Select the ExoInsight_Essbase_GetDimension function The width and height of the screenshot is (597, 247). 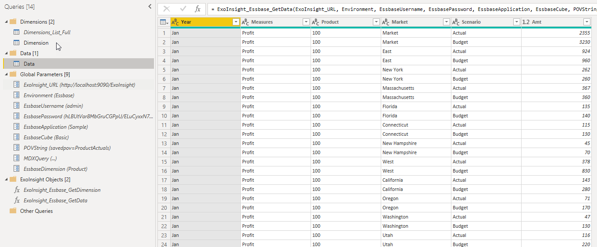[x=62, y=190]
